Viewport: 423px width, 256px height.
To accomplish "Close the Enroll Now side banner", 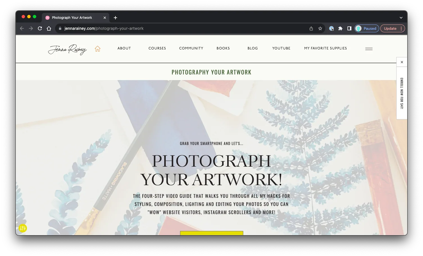I will 402,62.
